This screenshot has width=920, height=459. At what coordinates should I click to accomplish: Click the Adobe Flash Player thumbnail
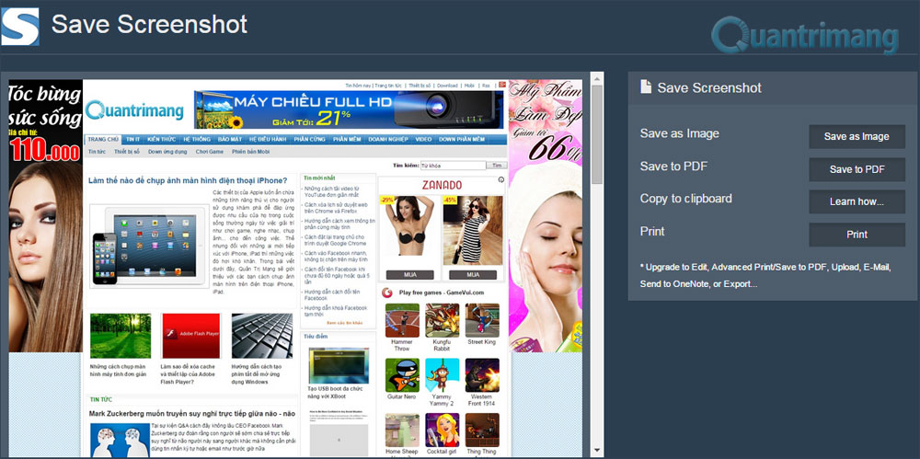click(190, 336)
